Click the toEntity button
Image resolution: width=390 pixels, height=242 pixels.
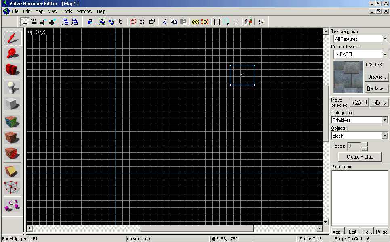coord(380,102)
